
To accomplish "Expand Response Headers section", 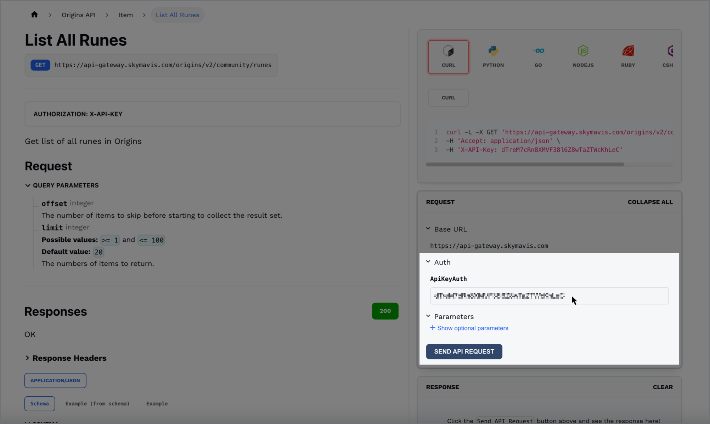I will pos(66,358).
